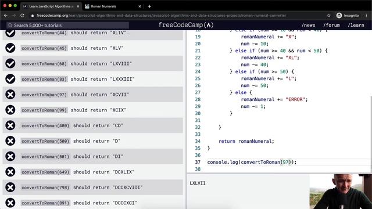Click the webcam video thumbnail
Image resolution: width=372 pixels, height=209 pixels.
341,192
